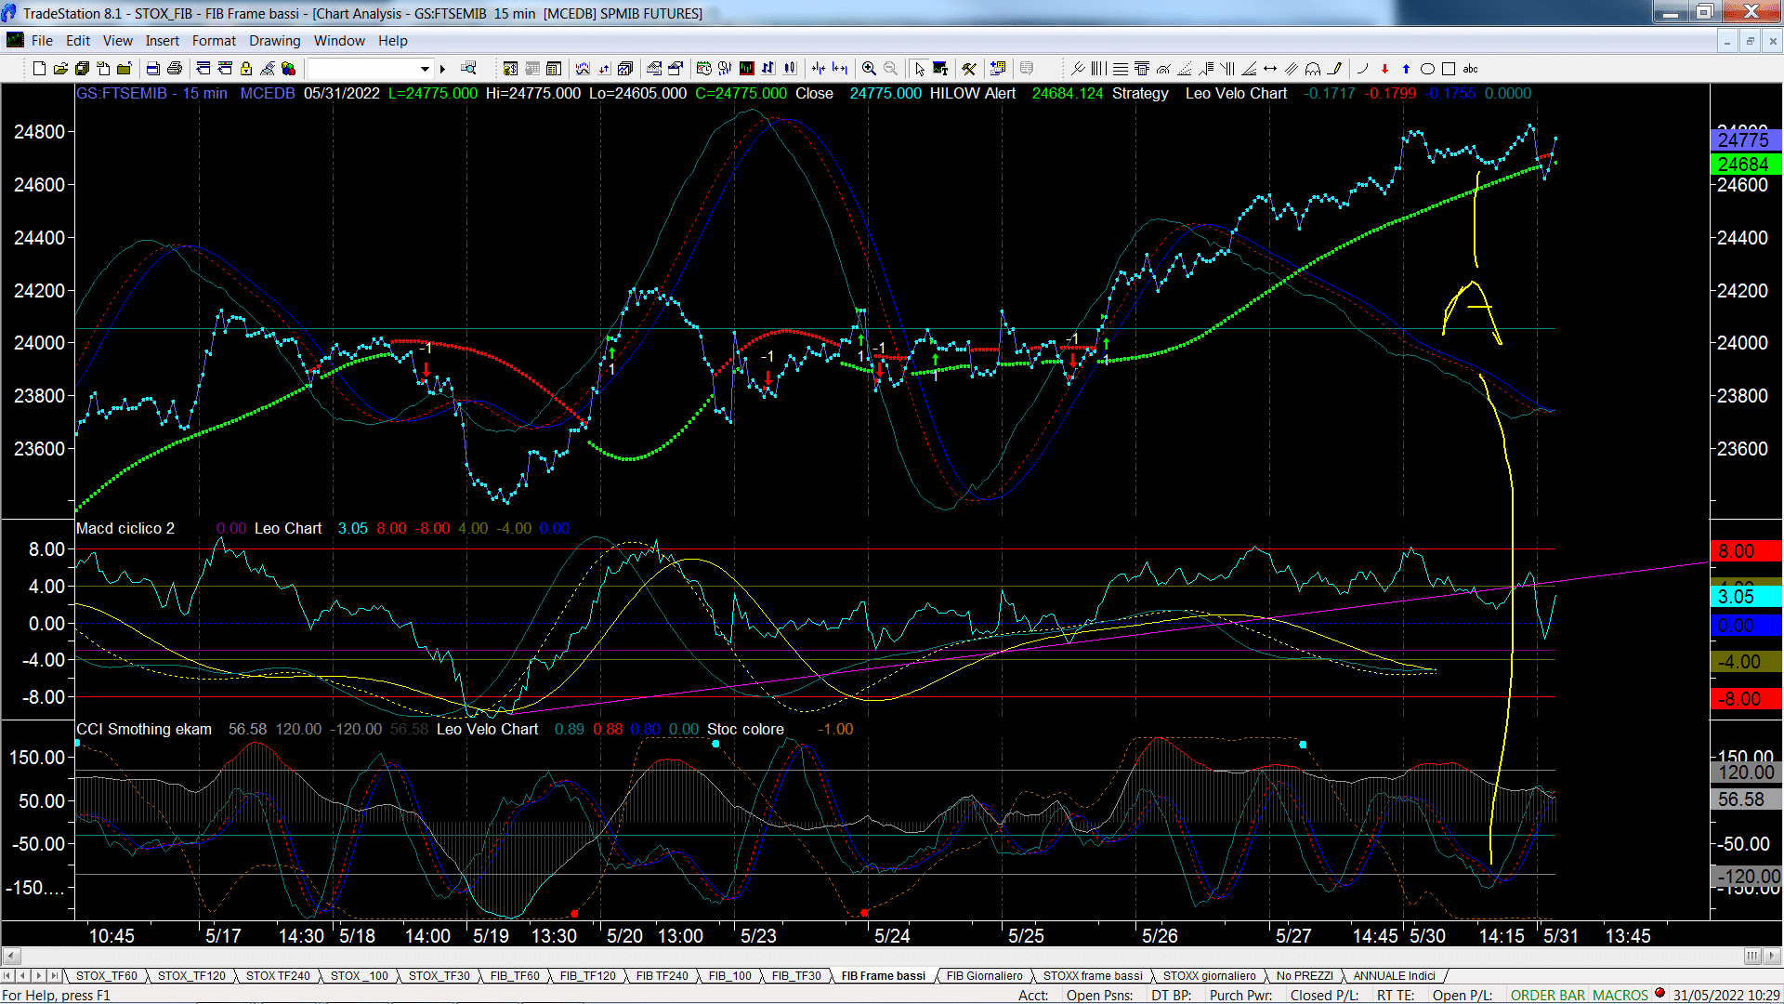Click the horizontal scrollbar left arrow
Viewport: 1784px width, 1004px height.
tap(11, 956)
